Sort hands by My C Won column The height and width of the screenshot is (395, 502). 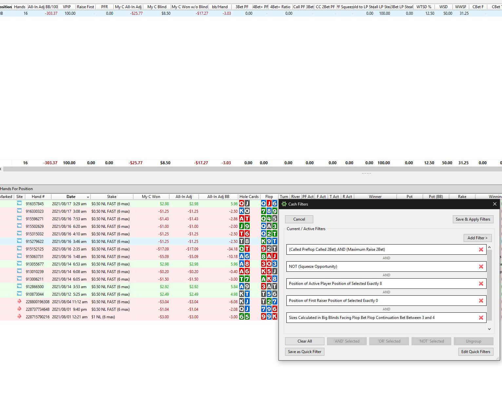(151, 197)
